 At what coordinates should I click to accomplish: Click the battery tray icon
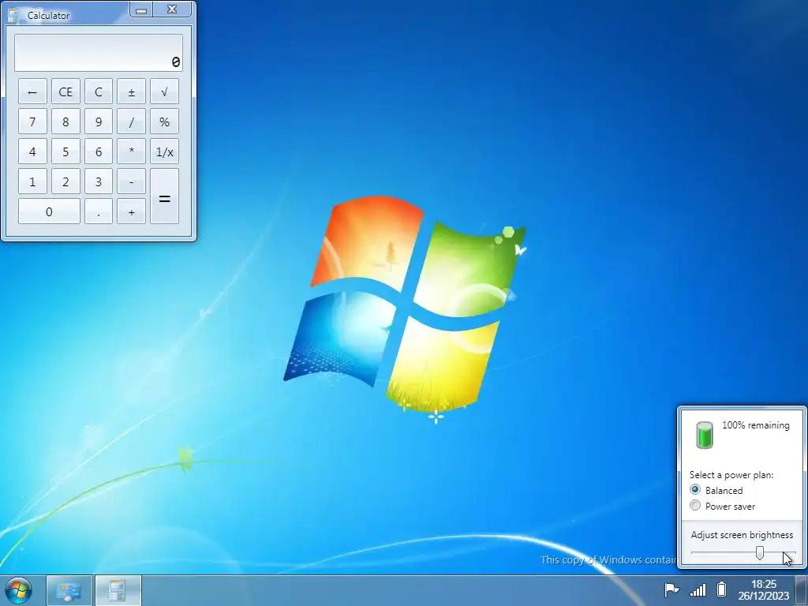pyautogui.click(x=721, y=589)
